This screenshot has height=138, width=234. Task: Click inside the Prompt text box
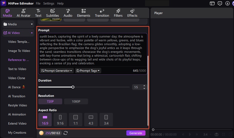[92, 50]
